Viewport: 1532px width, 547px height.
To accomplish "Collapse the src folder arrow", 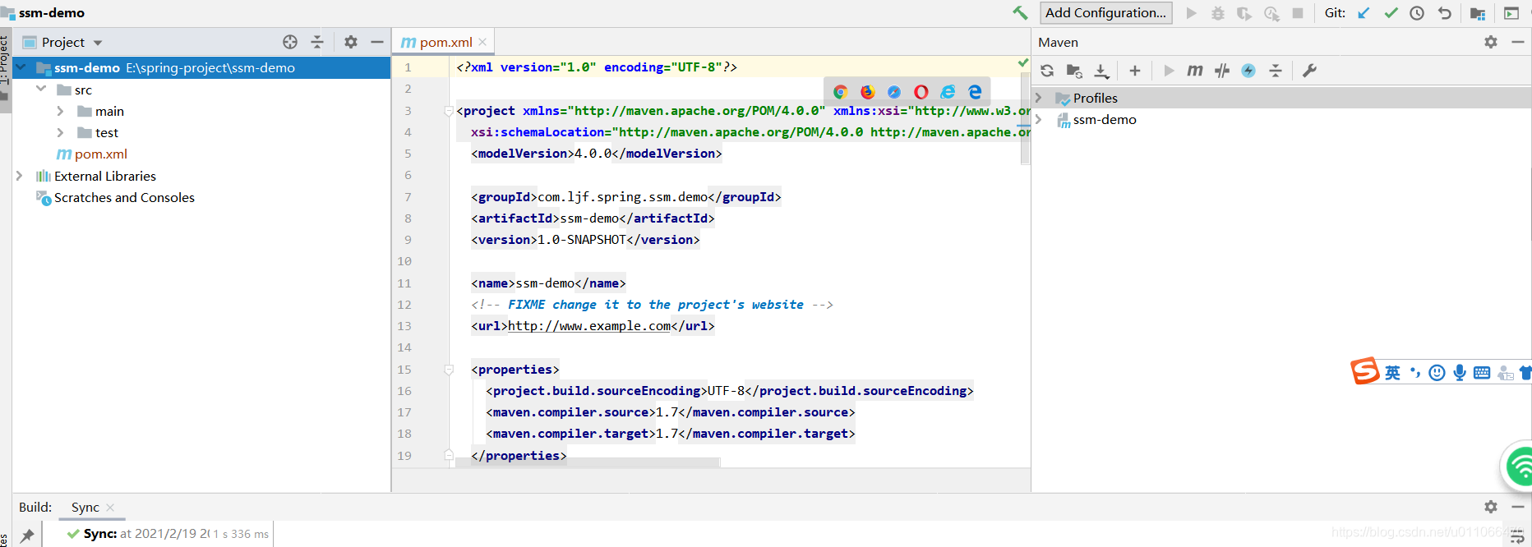I will (x=40, y=89).
